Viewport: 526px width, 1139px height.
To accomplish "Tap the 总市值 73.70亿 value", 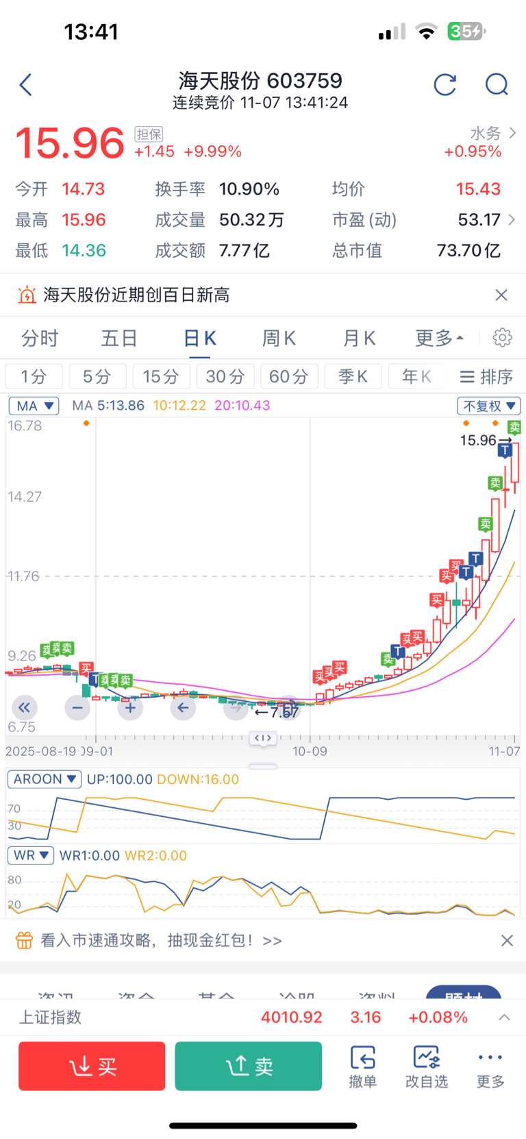I will tap(469, 250).
